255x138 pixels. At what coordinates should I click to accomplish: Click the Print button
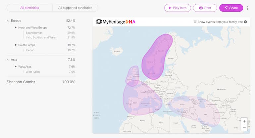click(205, 8)
